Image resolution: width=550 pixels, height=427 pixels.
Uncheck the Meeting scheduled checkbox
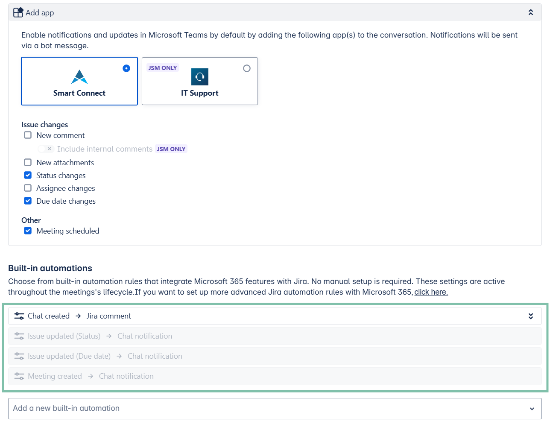[28, 231]
